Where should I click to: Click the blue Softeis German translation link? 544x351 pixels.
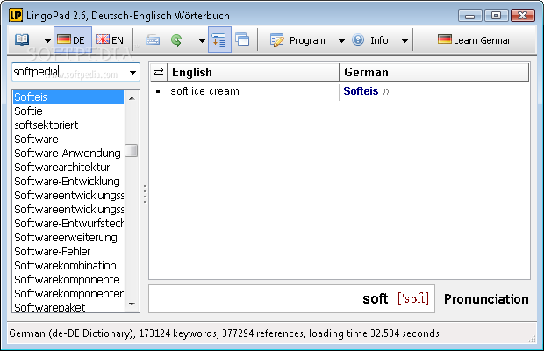point(361,91)
